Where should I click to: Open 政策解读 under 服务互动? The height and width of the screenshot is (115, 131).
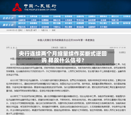pyautogui.click(x=34, y=23)
